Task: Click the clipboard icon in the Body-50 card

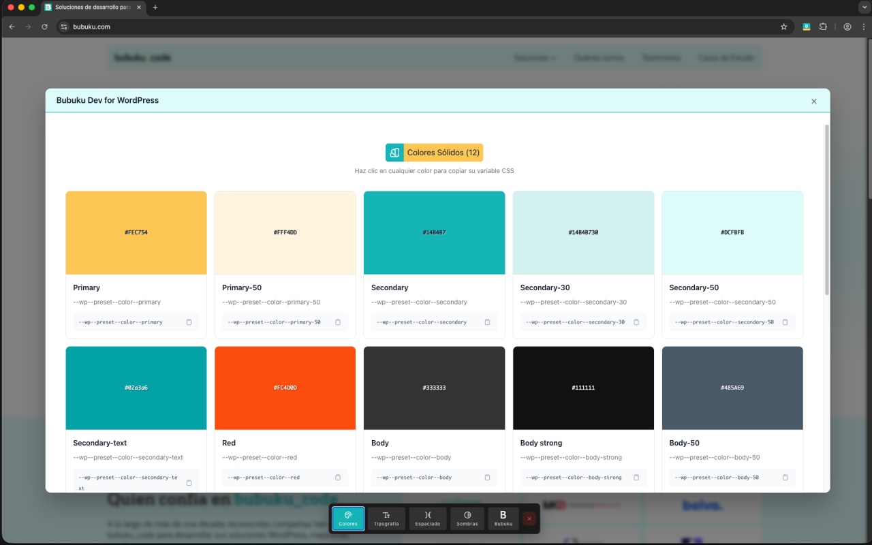Action: click(x=785, y=478)
